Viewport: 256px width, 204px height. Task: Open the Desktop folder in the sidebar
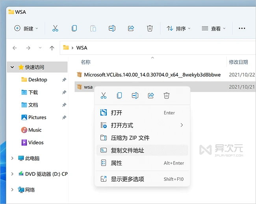[x=37, y=80]
